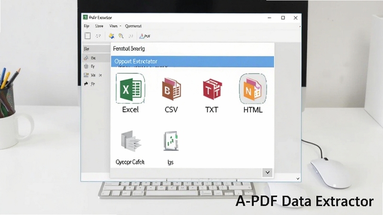The width and height of the screenshot is (383, 215).
Task: Click the dropdown arrow next to 'Vinen'
Action: pyautogui.click(x=120, y=26)
